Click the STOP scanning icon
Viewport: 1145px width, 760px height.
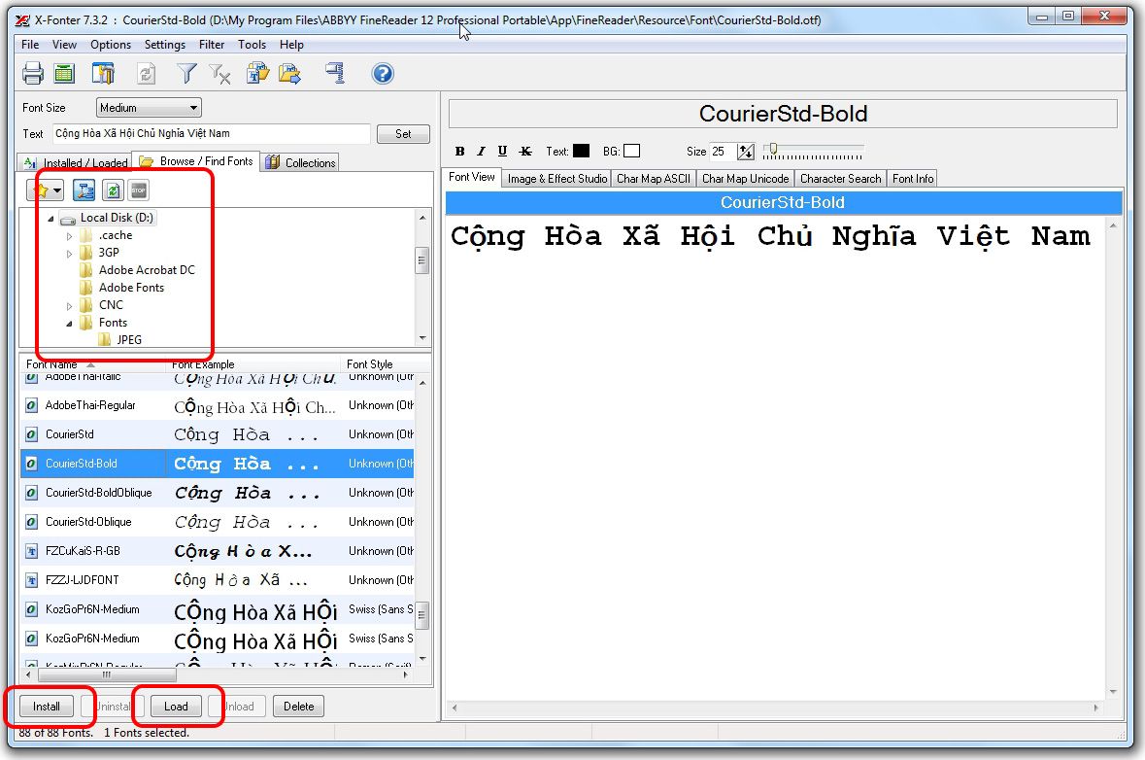(x=139, y=190)
